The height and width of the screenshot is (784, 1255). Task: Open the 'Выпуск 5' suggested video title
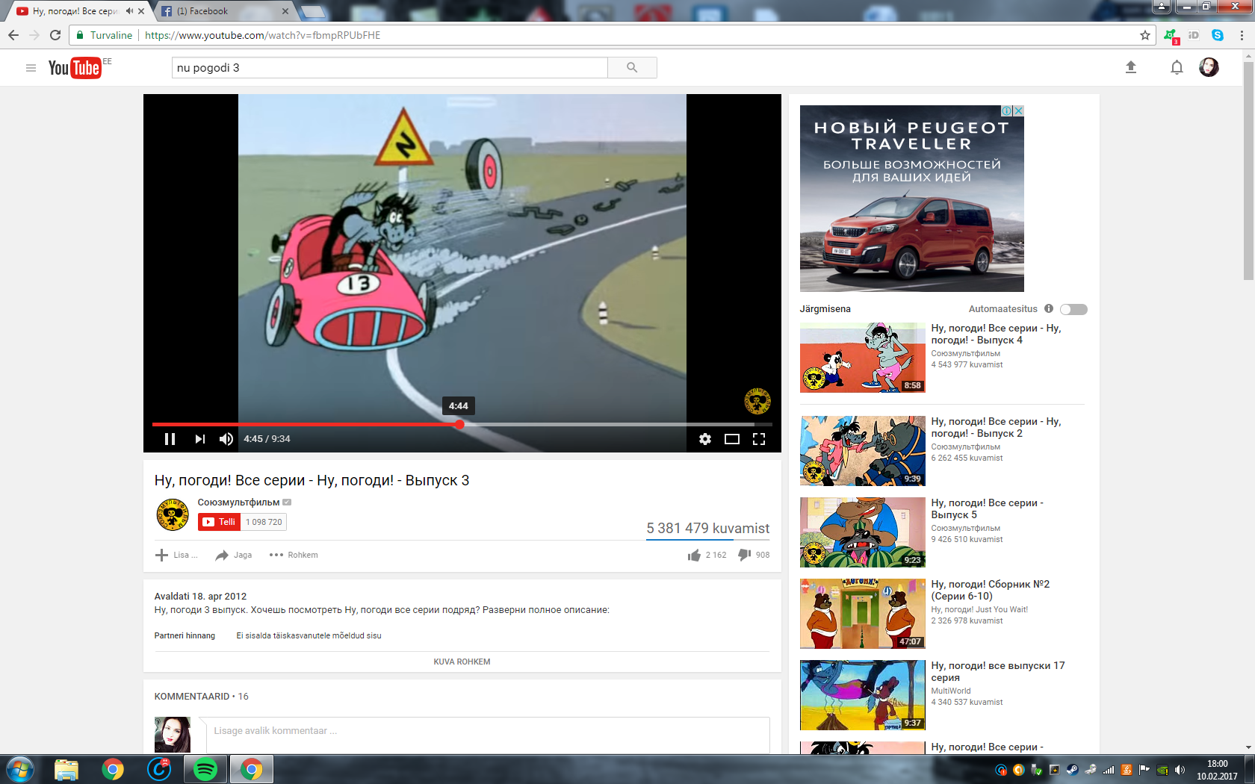click(987, 508)
